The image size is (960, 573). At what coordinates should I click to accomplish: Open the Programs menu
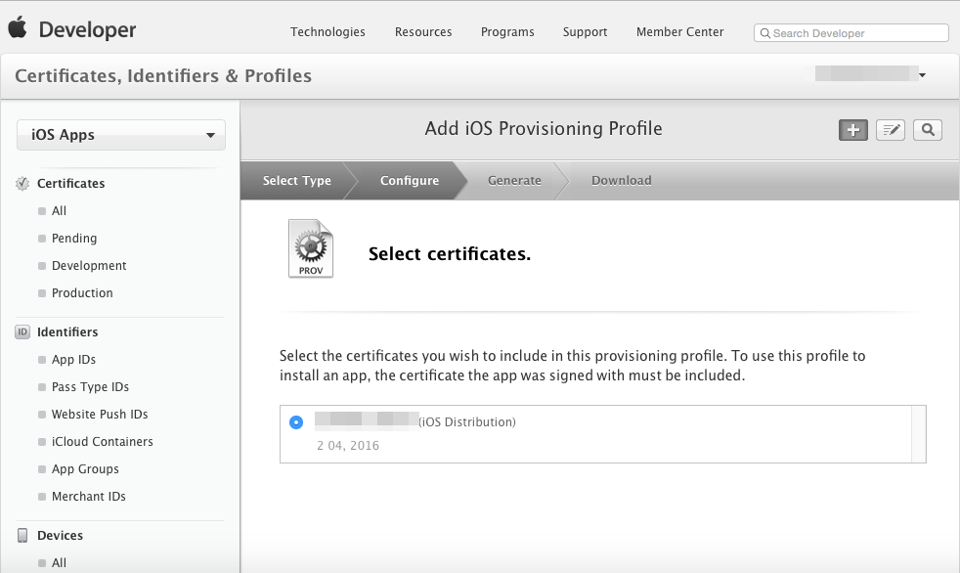(507, 32)
